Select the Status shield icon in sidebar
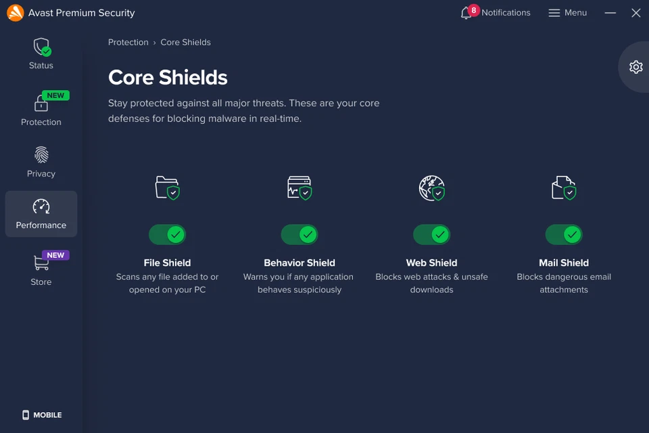The image size is (649, 433). 41,47
